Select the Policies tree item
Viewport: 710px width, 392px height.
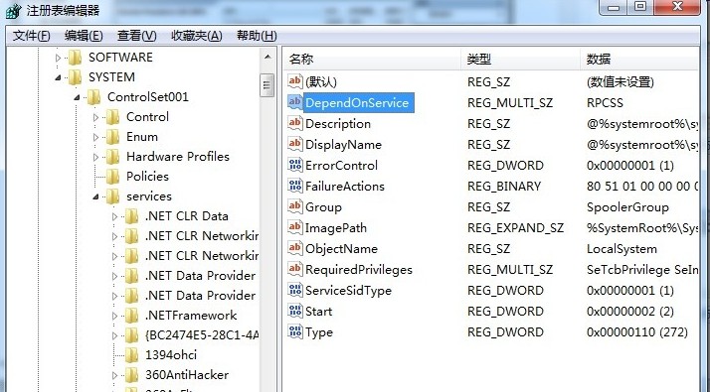147,177
